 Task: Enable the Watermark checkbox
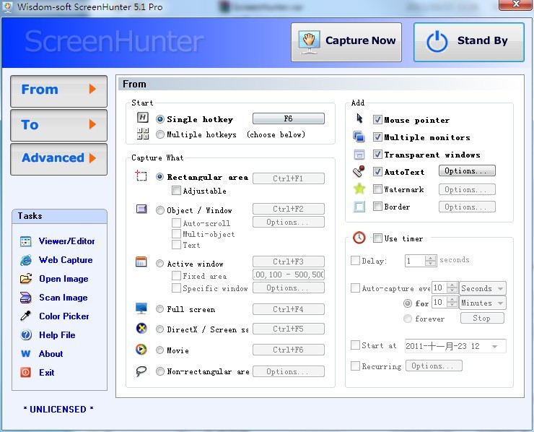(377, 189)
